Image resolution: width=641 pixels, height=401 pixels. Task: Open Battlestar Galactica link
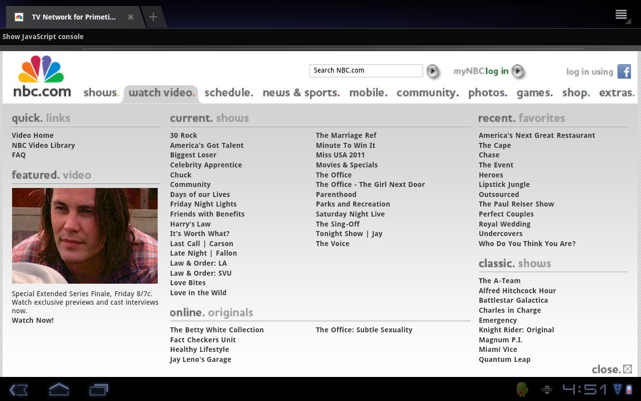coord(513,300)
